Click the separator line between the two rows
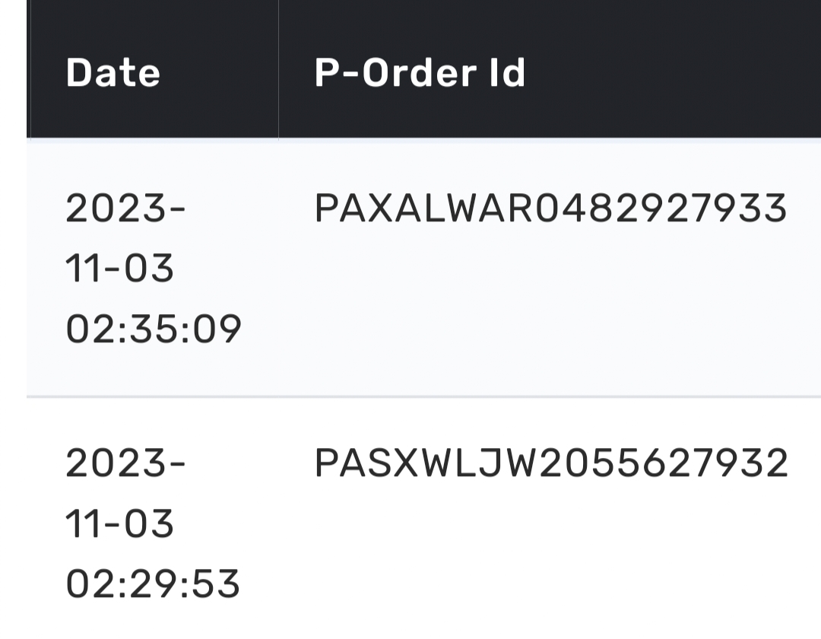This screenshot has width=821, height=639. coord(423,396)
